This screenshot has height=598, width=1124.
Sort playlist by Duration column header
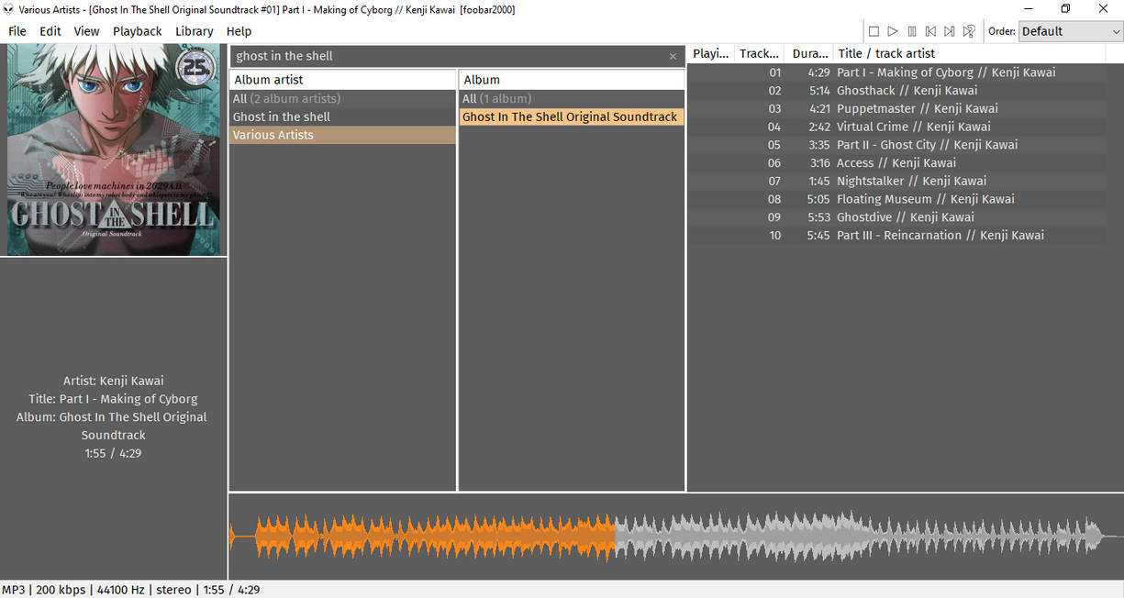pos(810,54)
